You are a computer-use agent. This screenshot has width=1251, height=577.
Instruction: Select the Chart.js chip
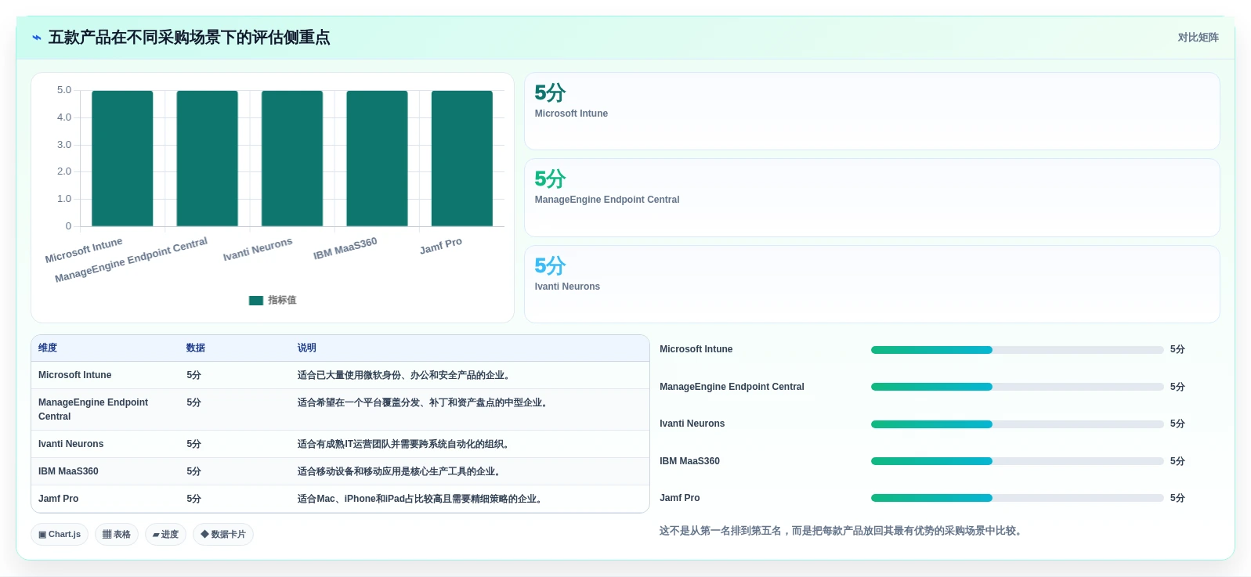(x=60, y=535)
